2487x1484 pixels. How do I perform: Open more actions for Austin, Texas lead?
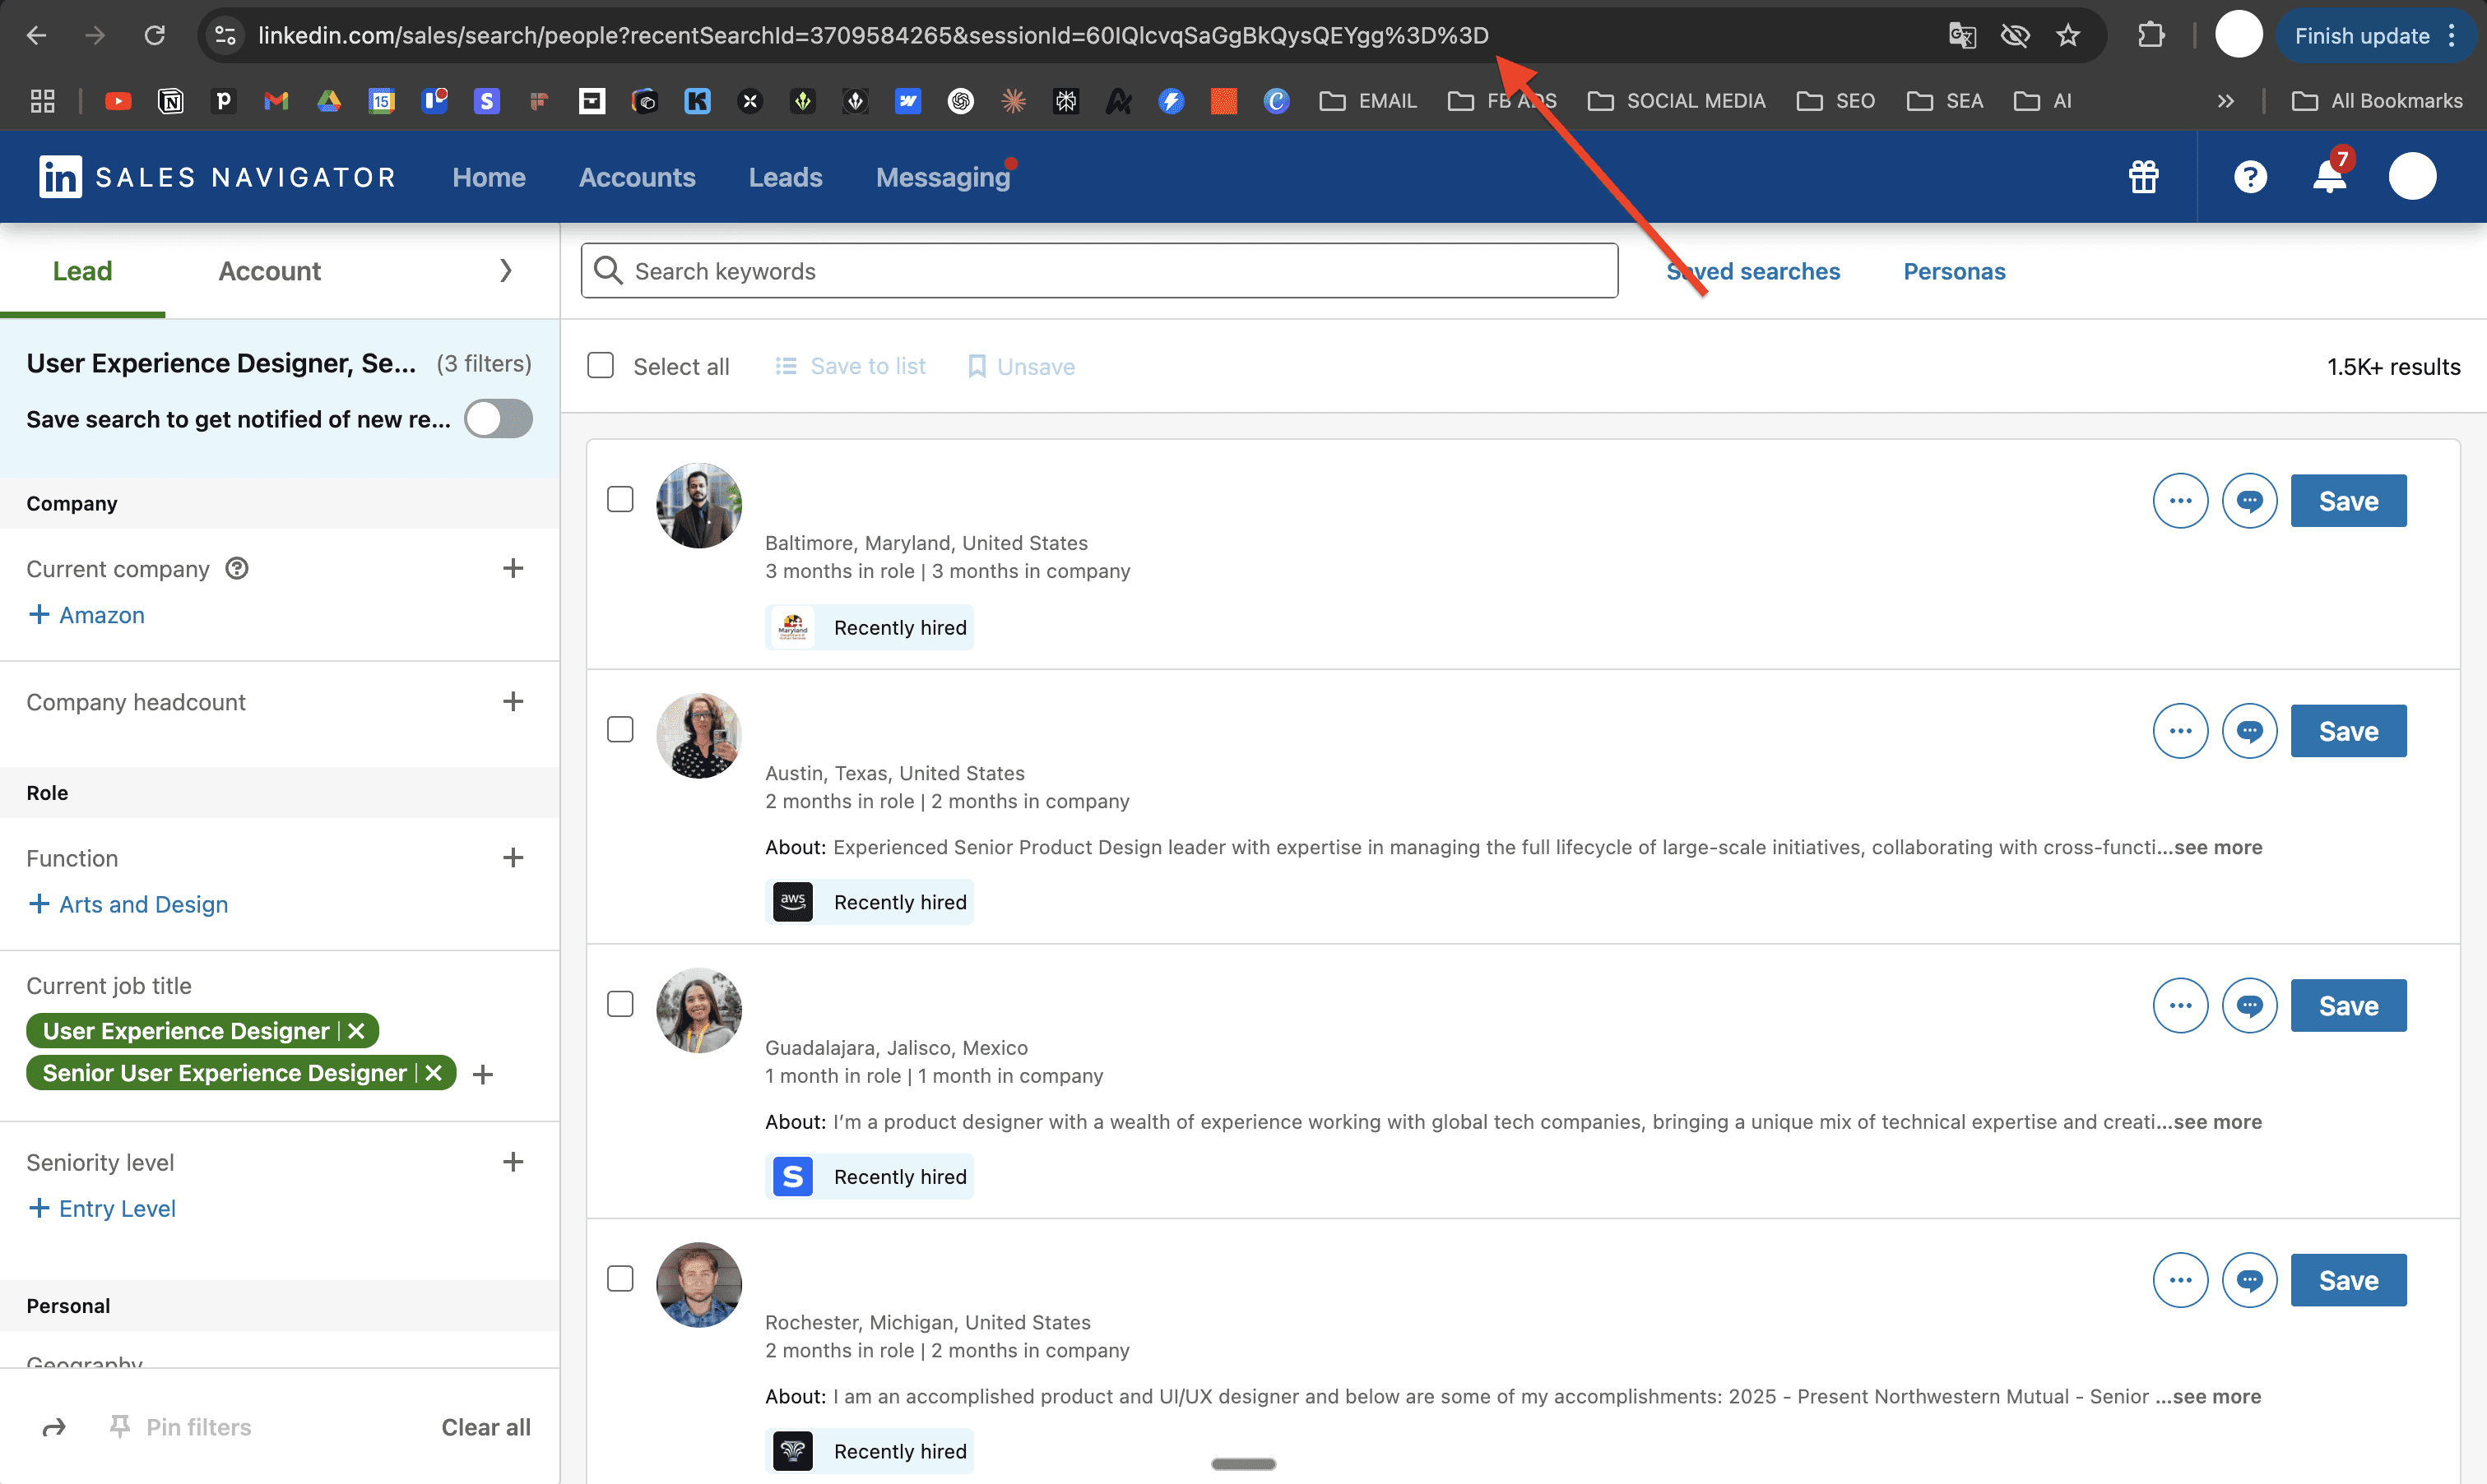(x=2180, y=731)
